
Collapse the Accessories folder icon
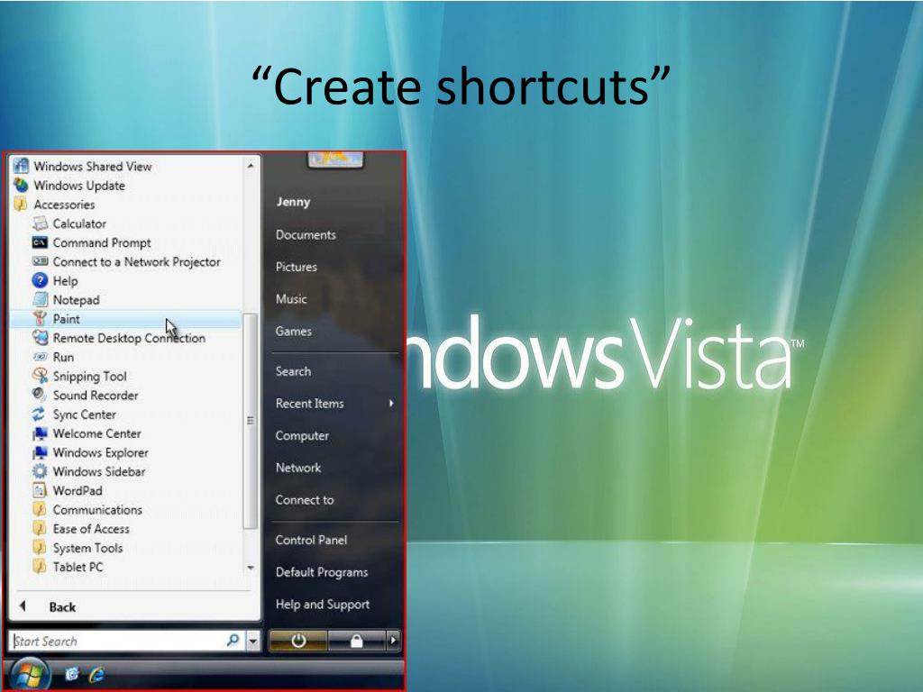(x=22, y=205)
